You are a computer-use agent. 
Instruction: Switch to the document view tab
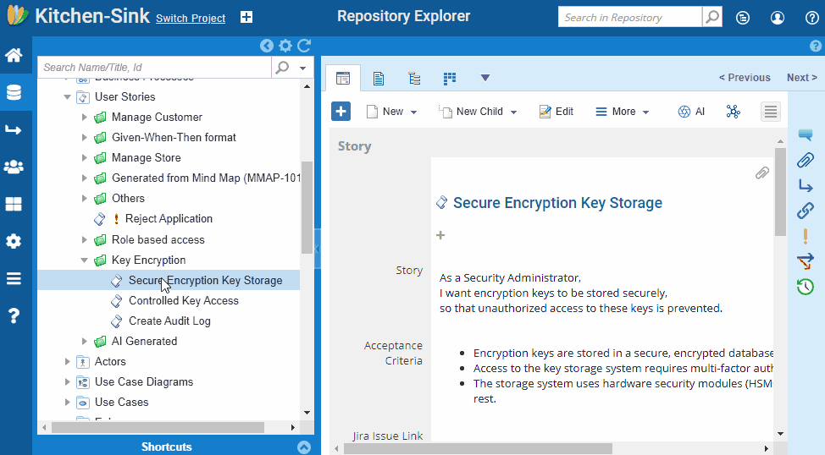[378, 79]
